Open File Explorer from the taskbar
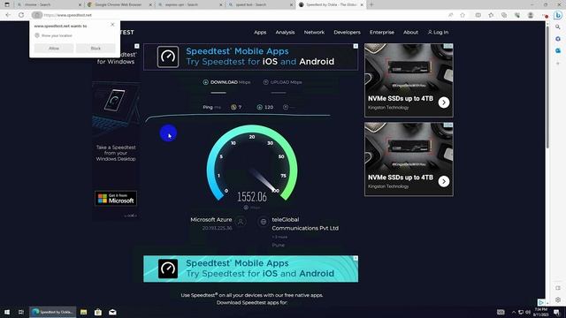Image resolution: width=566 pixels, height=318 pixels. (84, 312)
